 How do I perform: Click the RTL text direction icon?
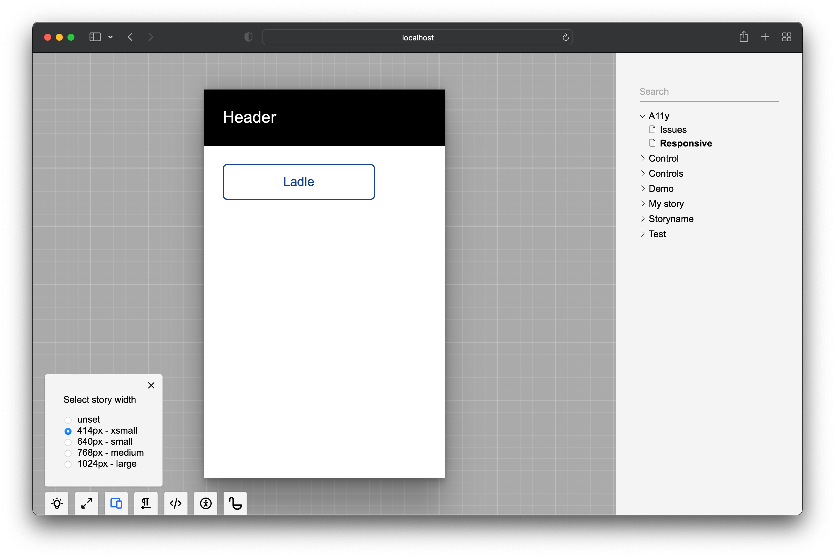click(145, 503)
